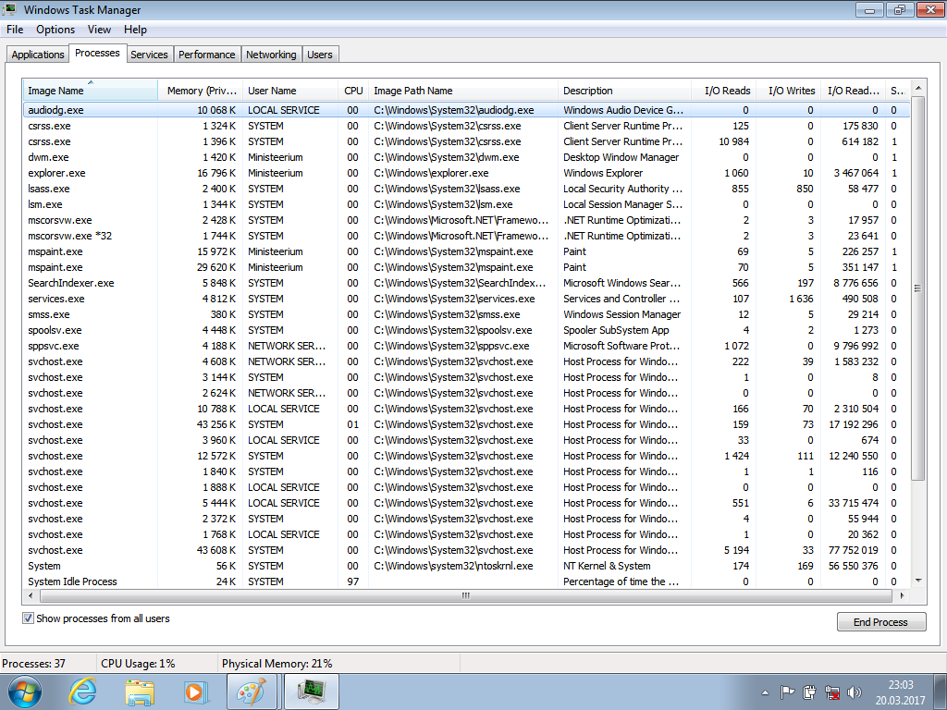Open the File menu
Screen dimensions: 947x710
pyautogui.click(x=15, y=30)
